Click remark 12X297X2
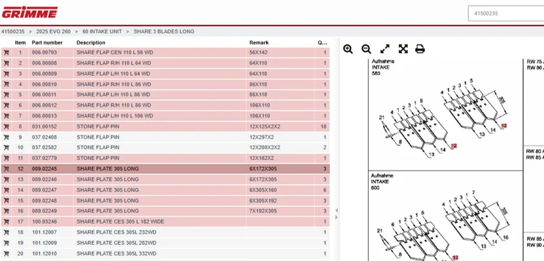The height and width of the screenshot is (261, 544). click(x=262, y=137)
